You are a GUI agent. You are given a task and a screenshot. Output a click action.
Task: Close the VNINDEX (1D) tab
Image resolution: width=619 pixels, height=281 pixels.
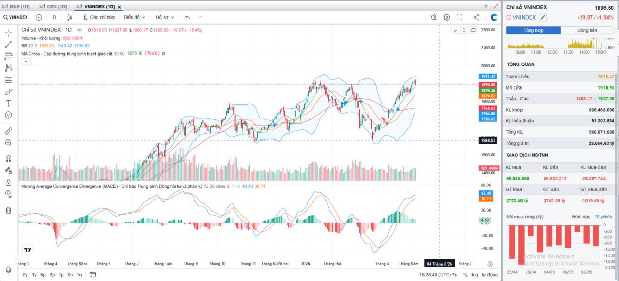(x=119, y=7)
